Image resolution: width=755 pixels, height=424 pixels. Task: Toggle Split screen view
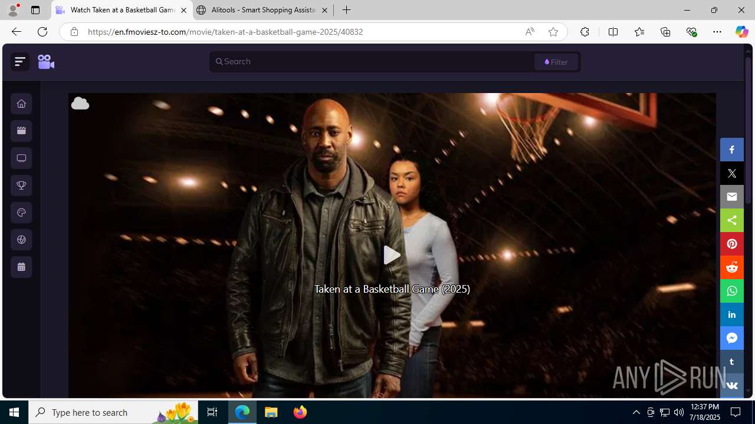click(x=613, y=32)
